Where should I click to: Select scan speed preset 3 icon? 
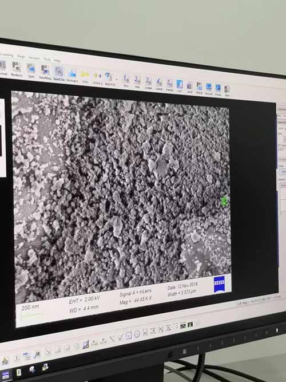(x=148, y=81)
